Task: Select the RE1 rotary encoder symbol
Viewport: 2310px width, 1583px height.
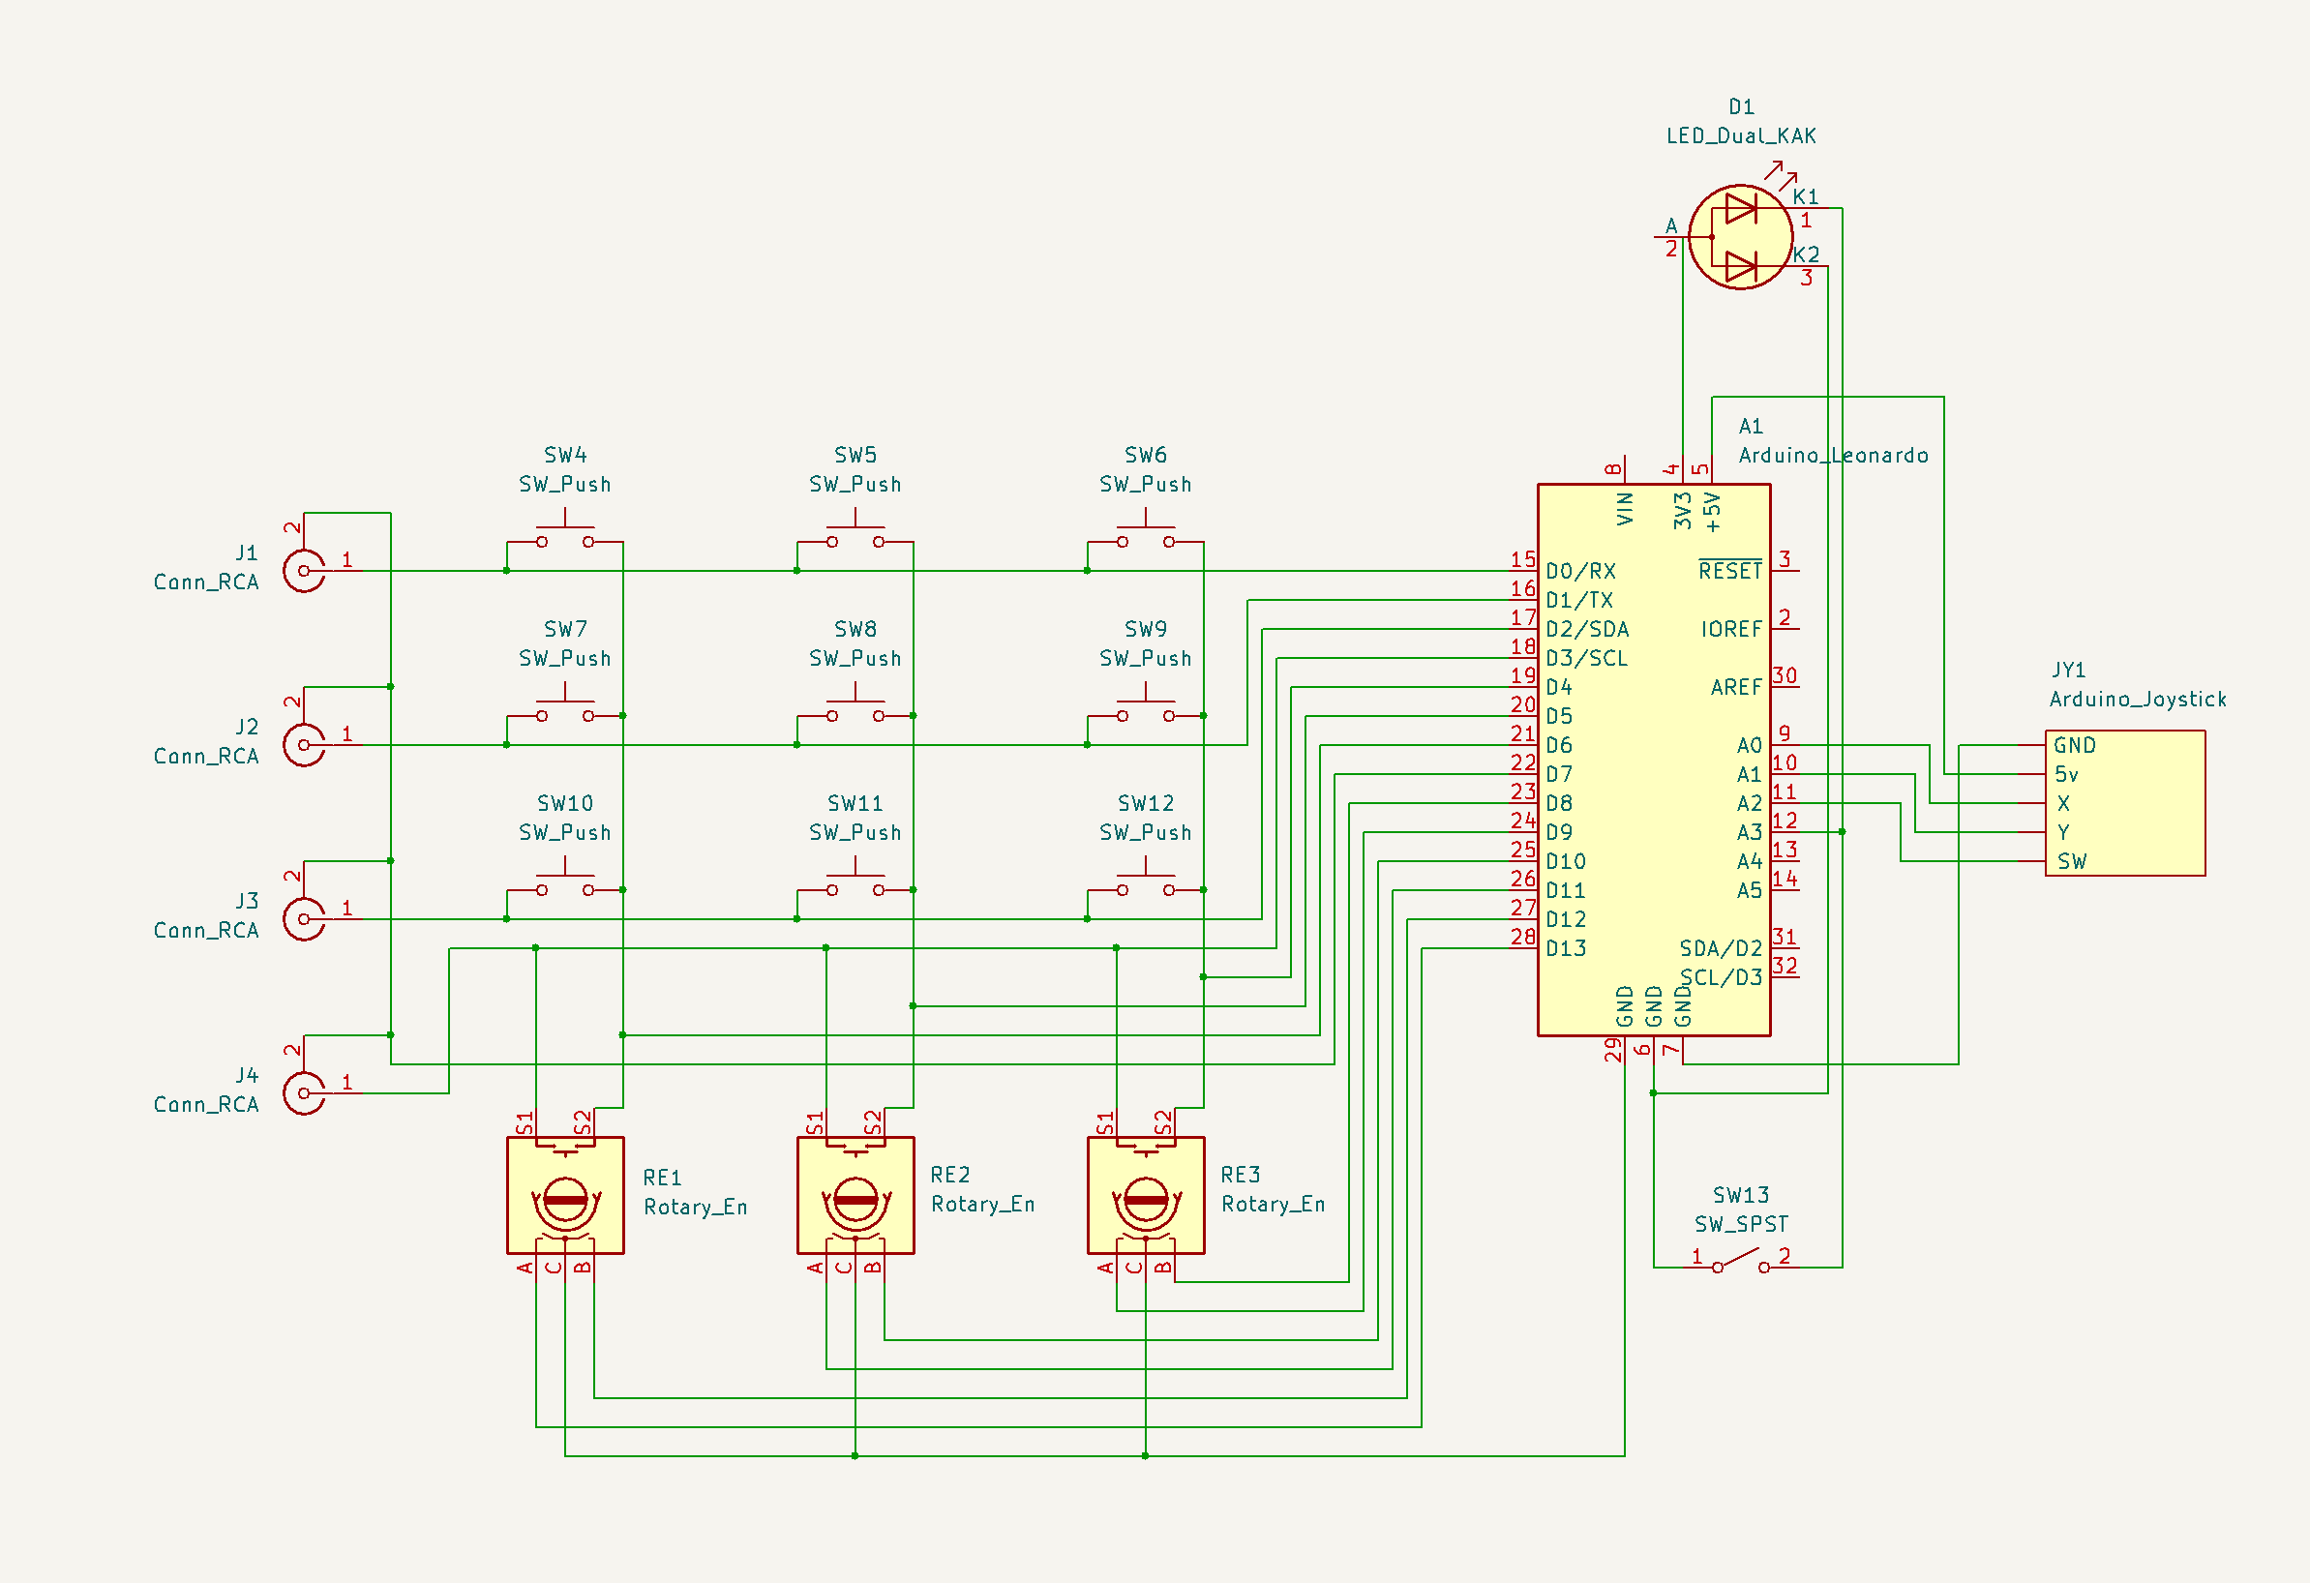Action: pyautogui.click(x=564, y=1195)
